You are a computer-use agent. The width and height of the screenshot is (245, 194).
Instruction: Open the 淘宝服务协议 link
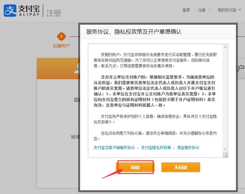pos(188,148)
